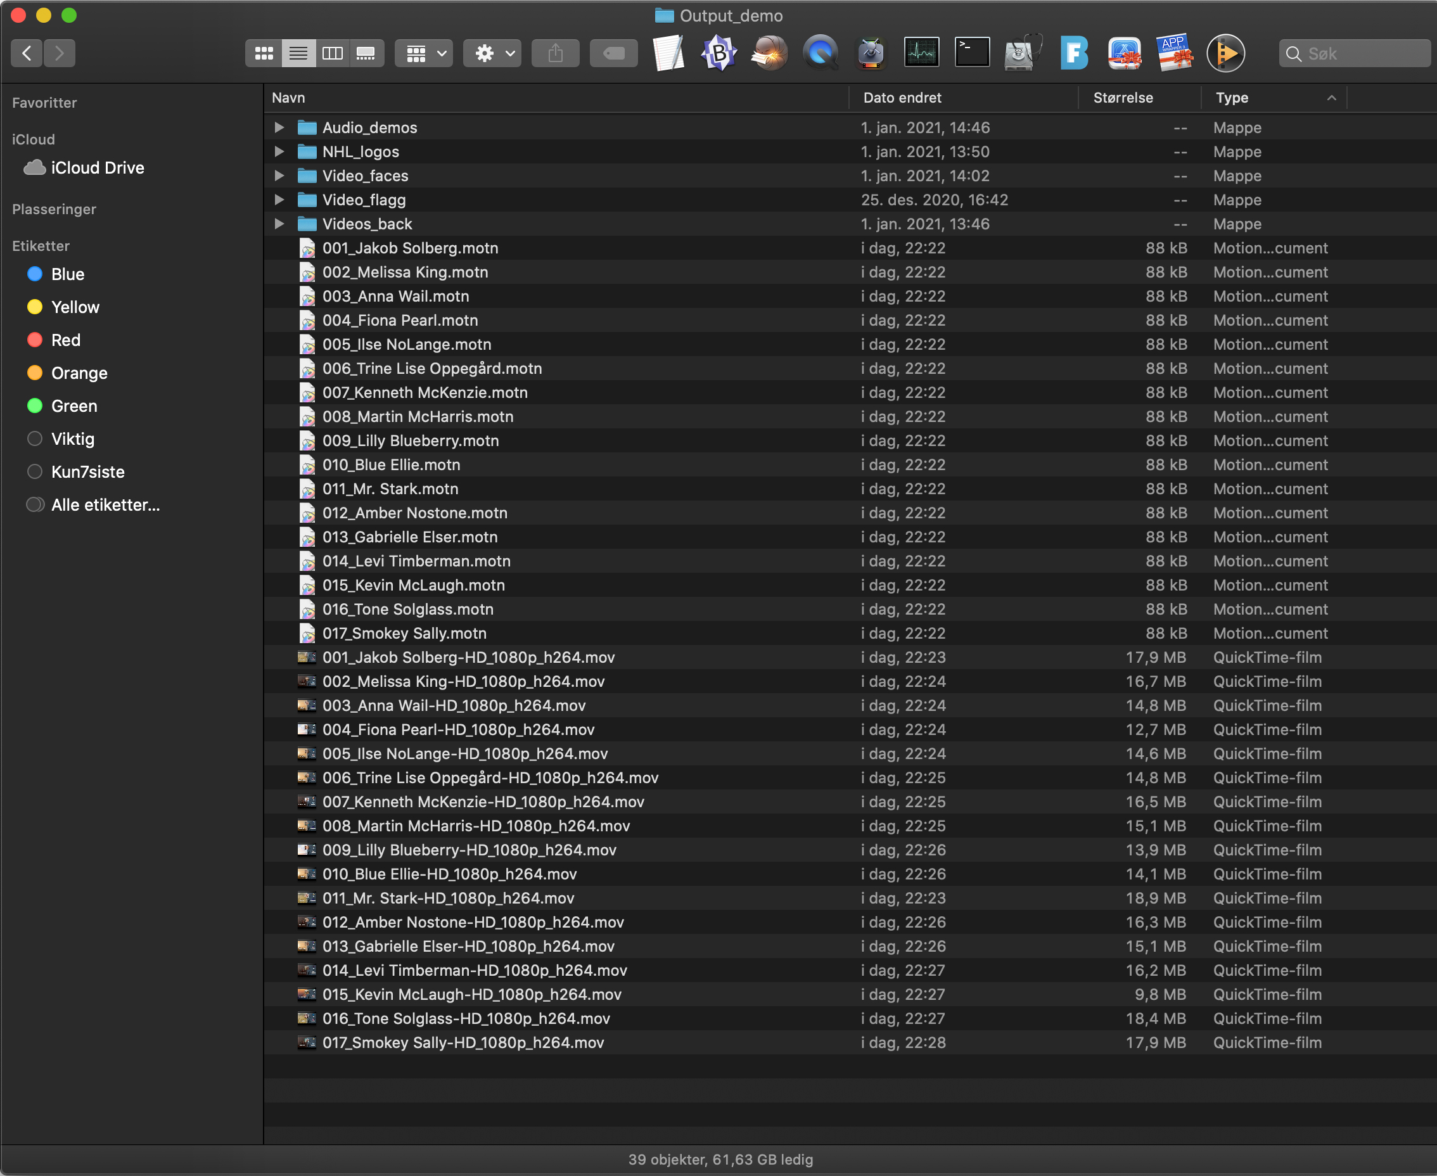Go back with the back arrow

27,53
